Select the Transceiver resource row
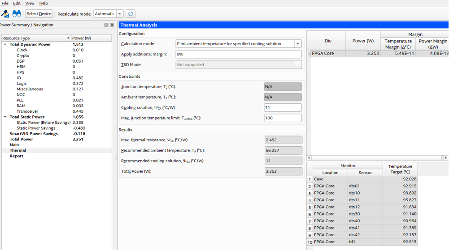 (57, 111)
